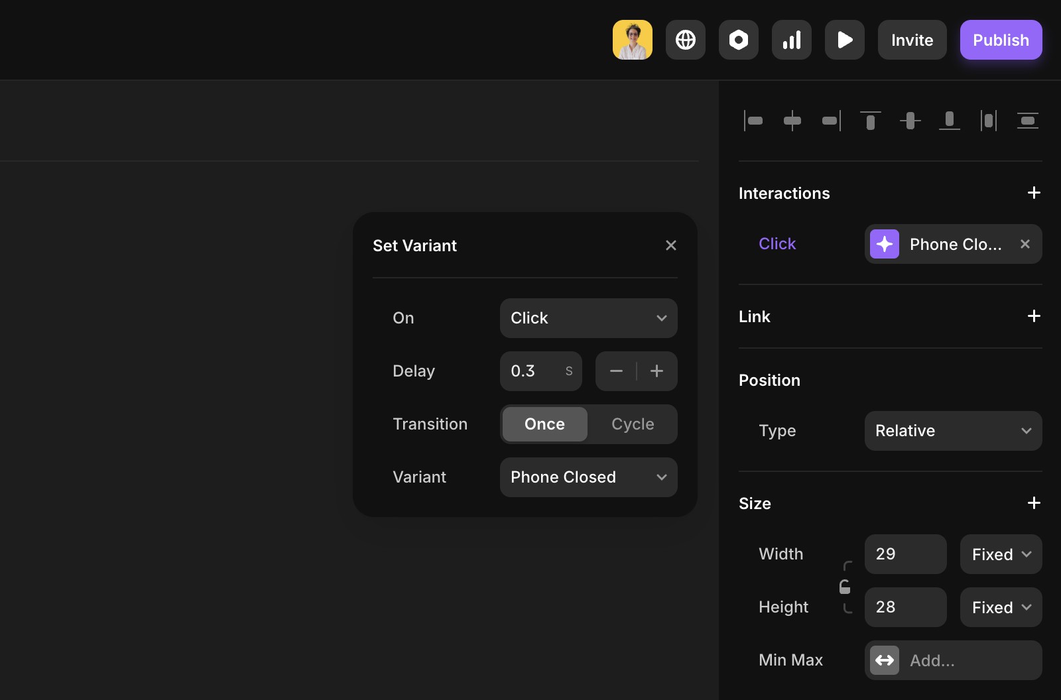Open the Variant Phone Closed dropdown

(589, 477)
